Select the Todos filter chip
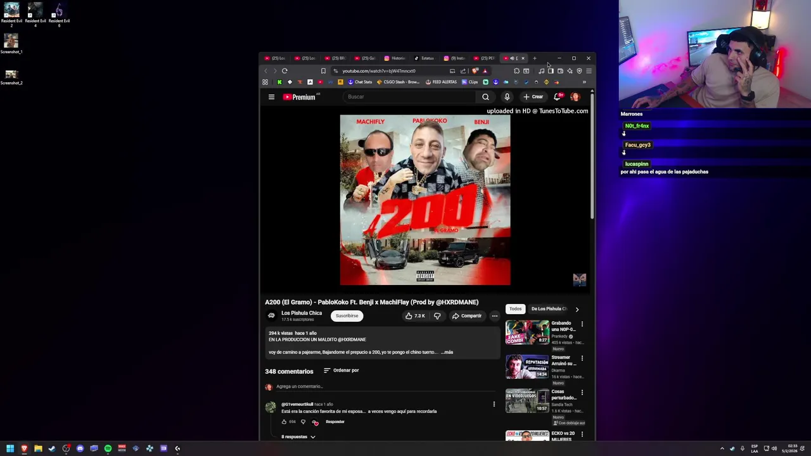 pyautogui.click(x=515, y=309)
